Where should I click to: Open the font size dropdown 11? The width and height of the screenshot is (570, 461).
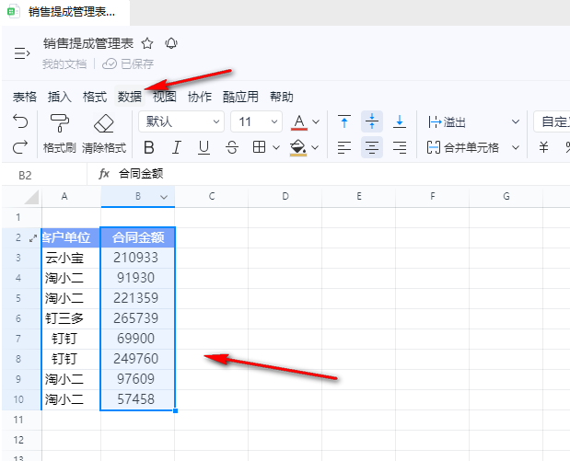click(x=256, y=121)
